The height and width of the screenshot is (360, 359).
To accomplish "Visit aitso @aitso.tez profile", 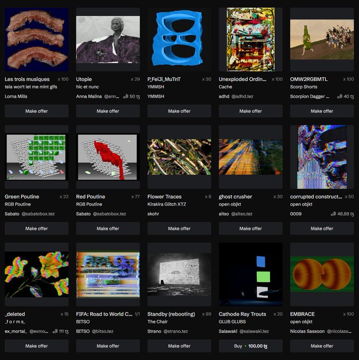I will (x=236, y=214).
